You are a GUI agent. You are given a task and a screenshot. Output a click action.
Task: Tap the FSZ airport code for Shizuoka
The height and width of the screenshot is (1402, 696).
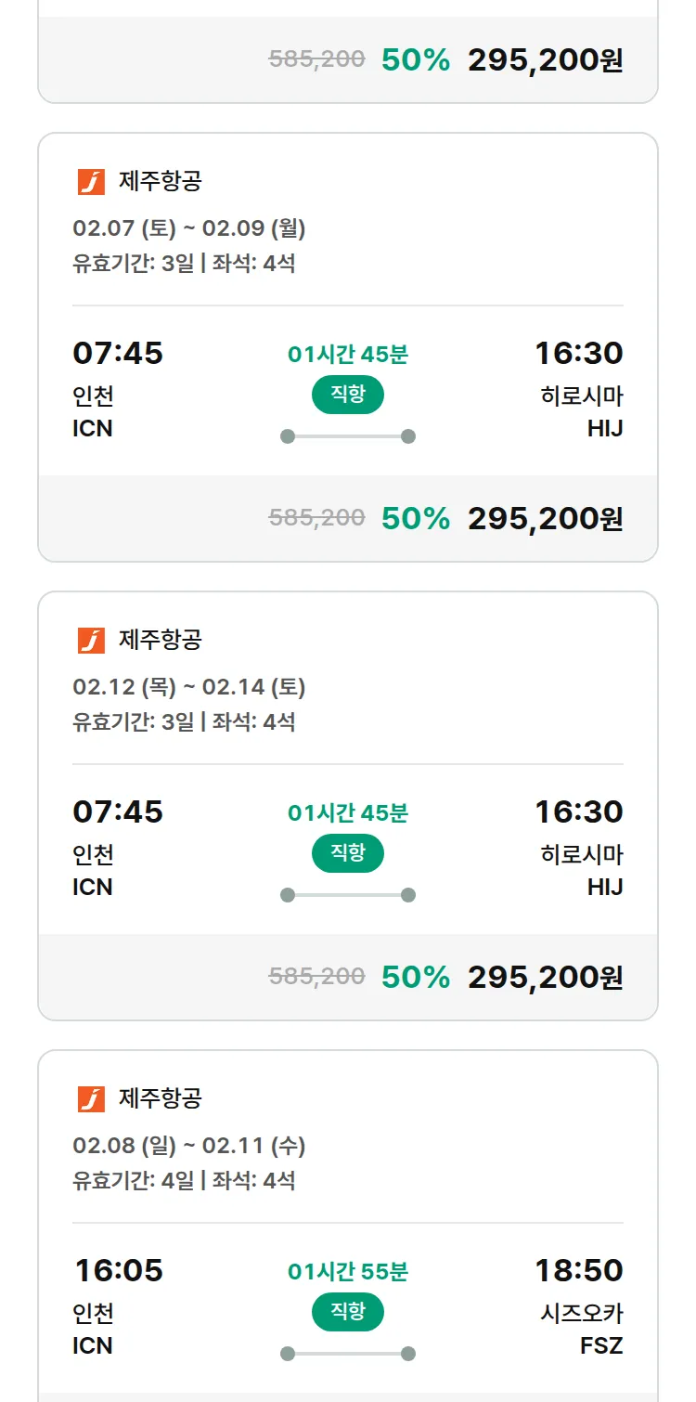pyautogui.click(x=601, y=1345)
